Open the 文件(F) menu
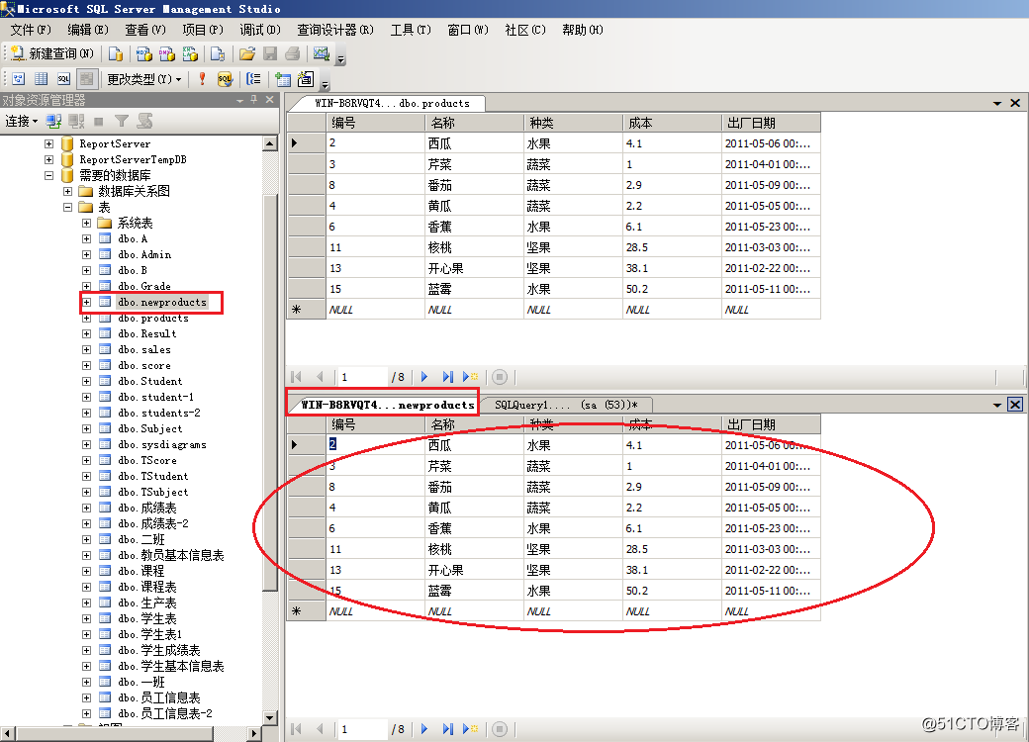 point(31,31)
